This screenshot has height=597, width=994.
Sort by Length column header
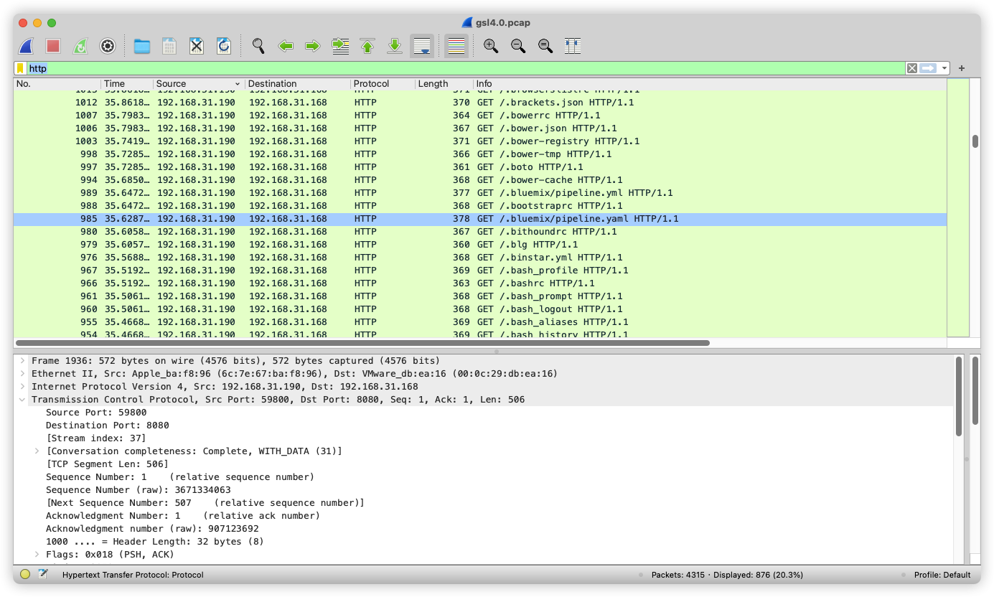click(444, 84)
